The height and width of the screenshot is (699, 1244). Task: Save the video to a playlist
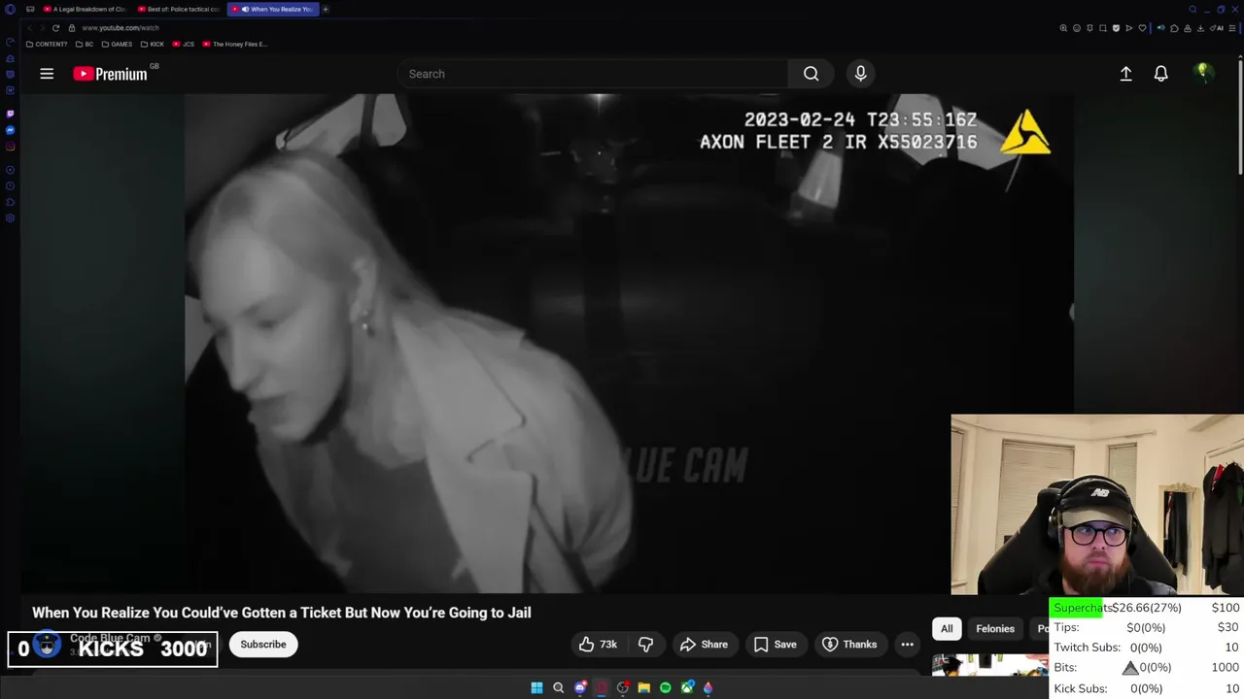775,645
